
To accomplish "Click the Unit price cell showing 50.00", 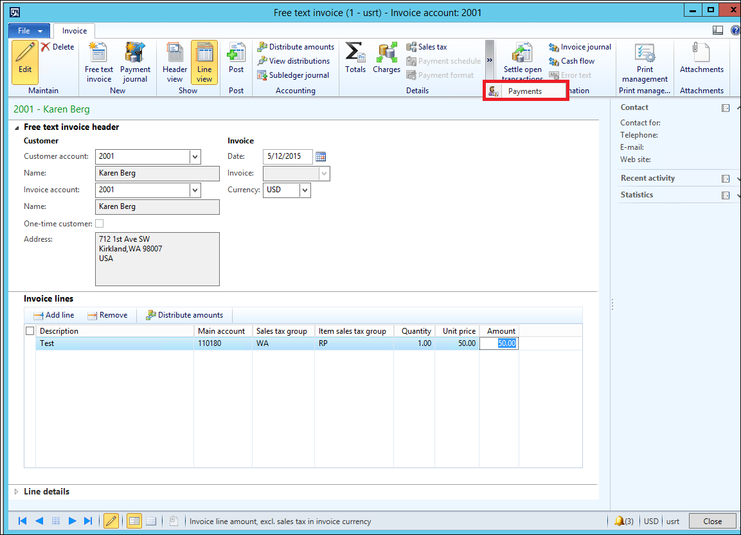I will (x=457, y=343).
